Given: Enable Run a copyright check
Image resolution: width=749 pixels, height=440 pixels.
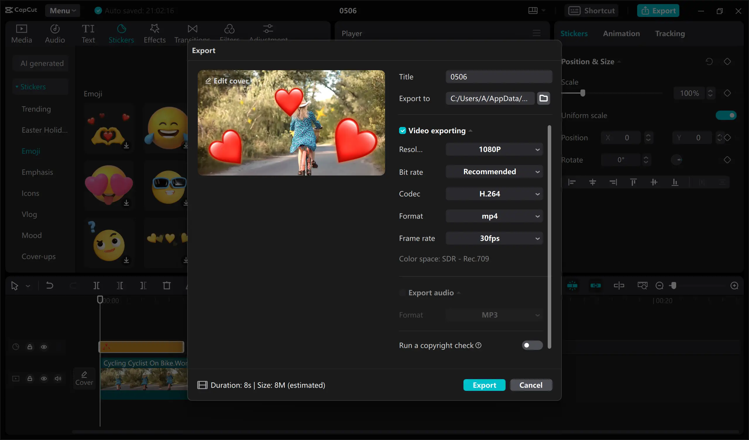Looking at the screenshot, I should pos(531,345).
